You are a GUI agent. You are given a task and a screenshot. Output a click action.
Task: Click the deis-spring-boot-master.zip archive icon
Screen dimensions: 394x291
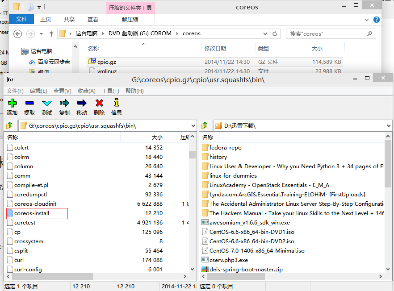click(x=205, y=270)
